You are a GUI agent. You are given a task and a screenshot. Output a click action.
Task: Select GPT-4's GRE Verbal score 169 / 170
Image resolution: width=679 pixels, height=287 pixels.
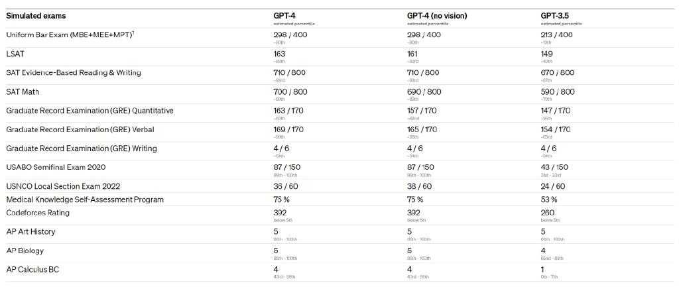pyautogui.click(x=288, y=130)
